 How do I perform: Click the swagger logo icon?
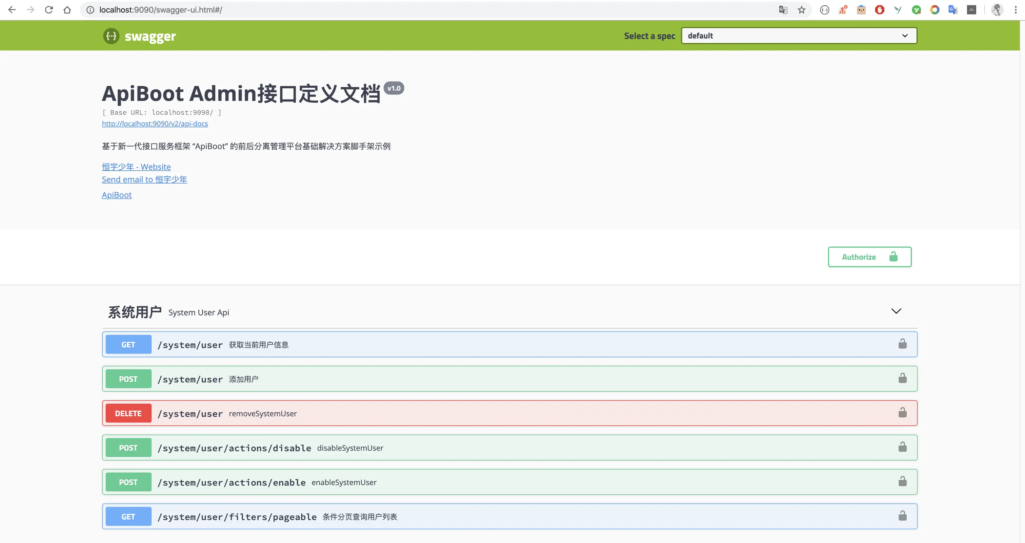pyautogui.click(x=111, y=36)
